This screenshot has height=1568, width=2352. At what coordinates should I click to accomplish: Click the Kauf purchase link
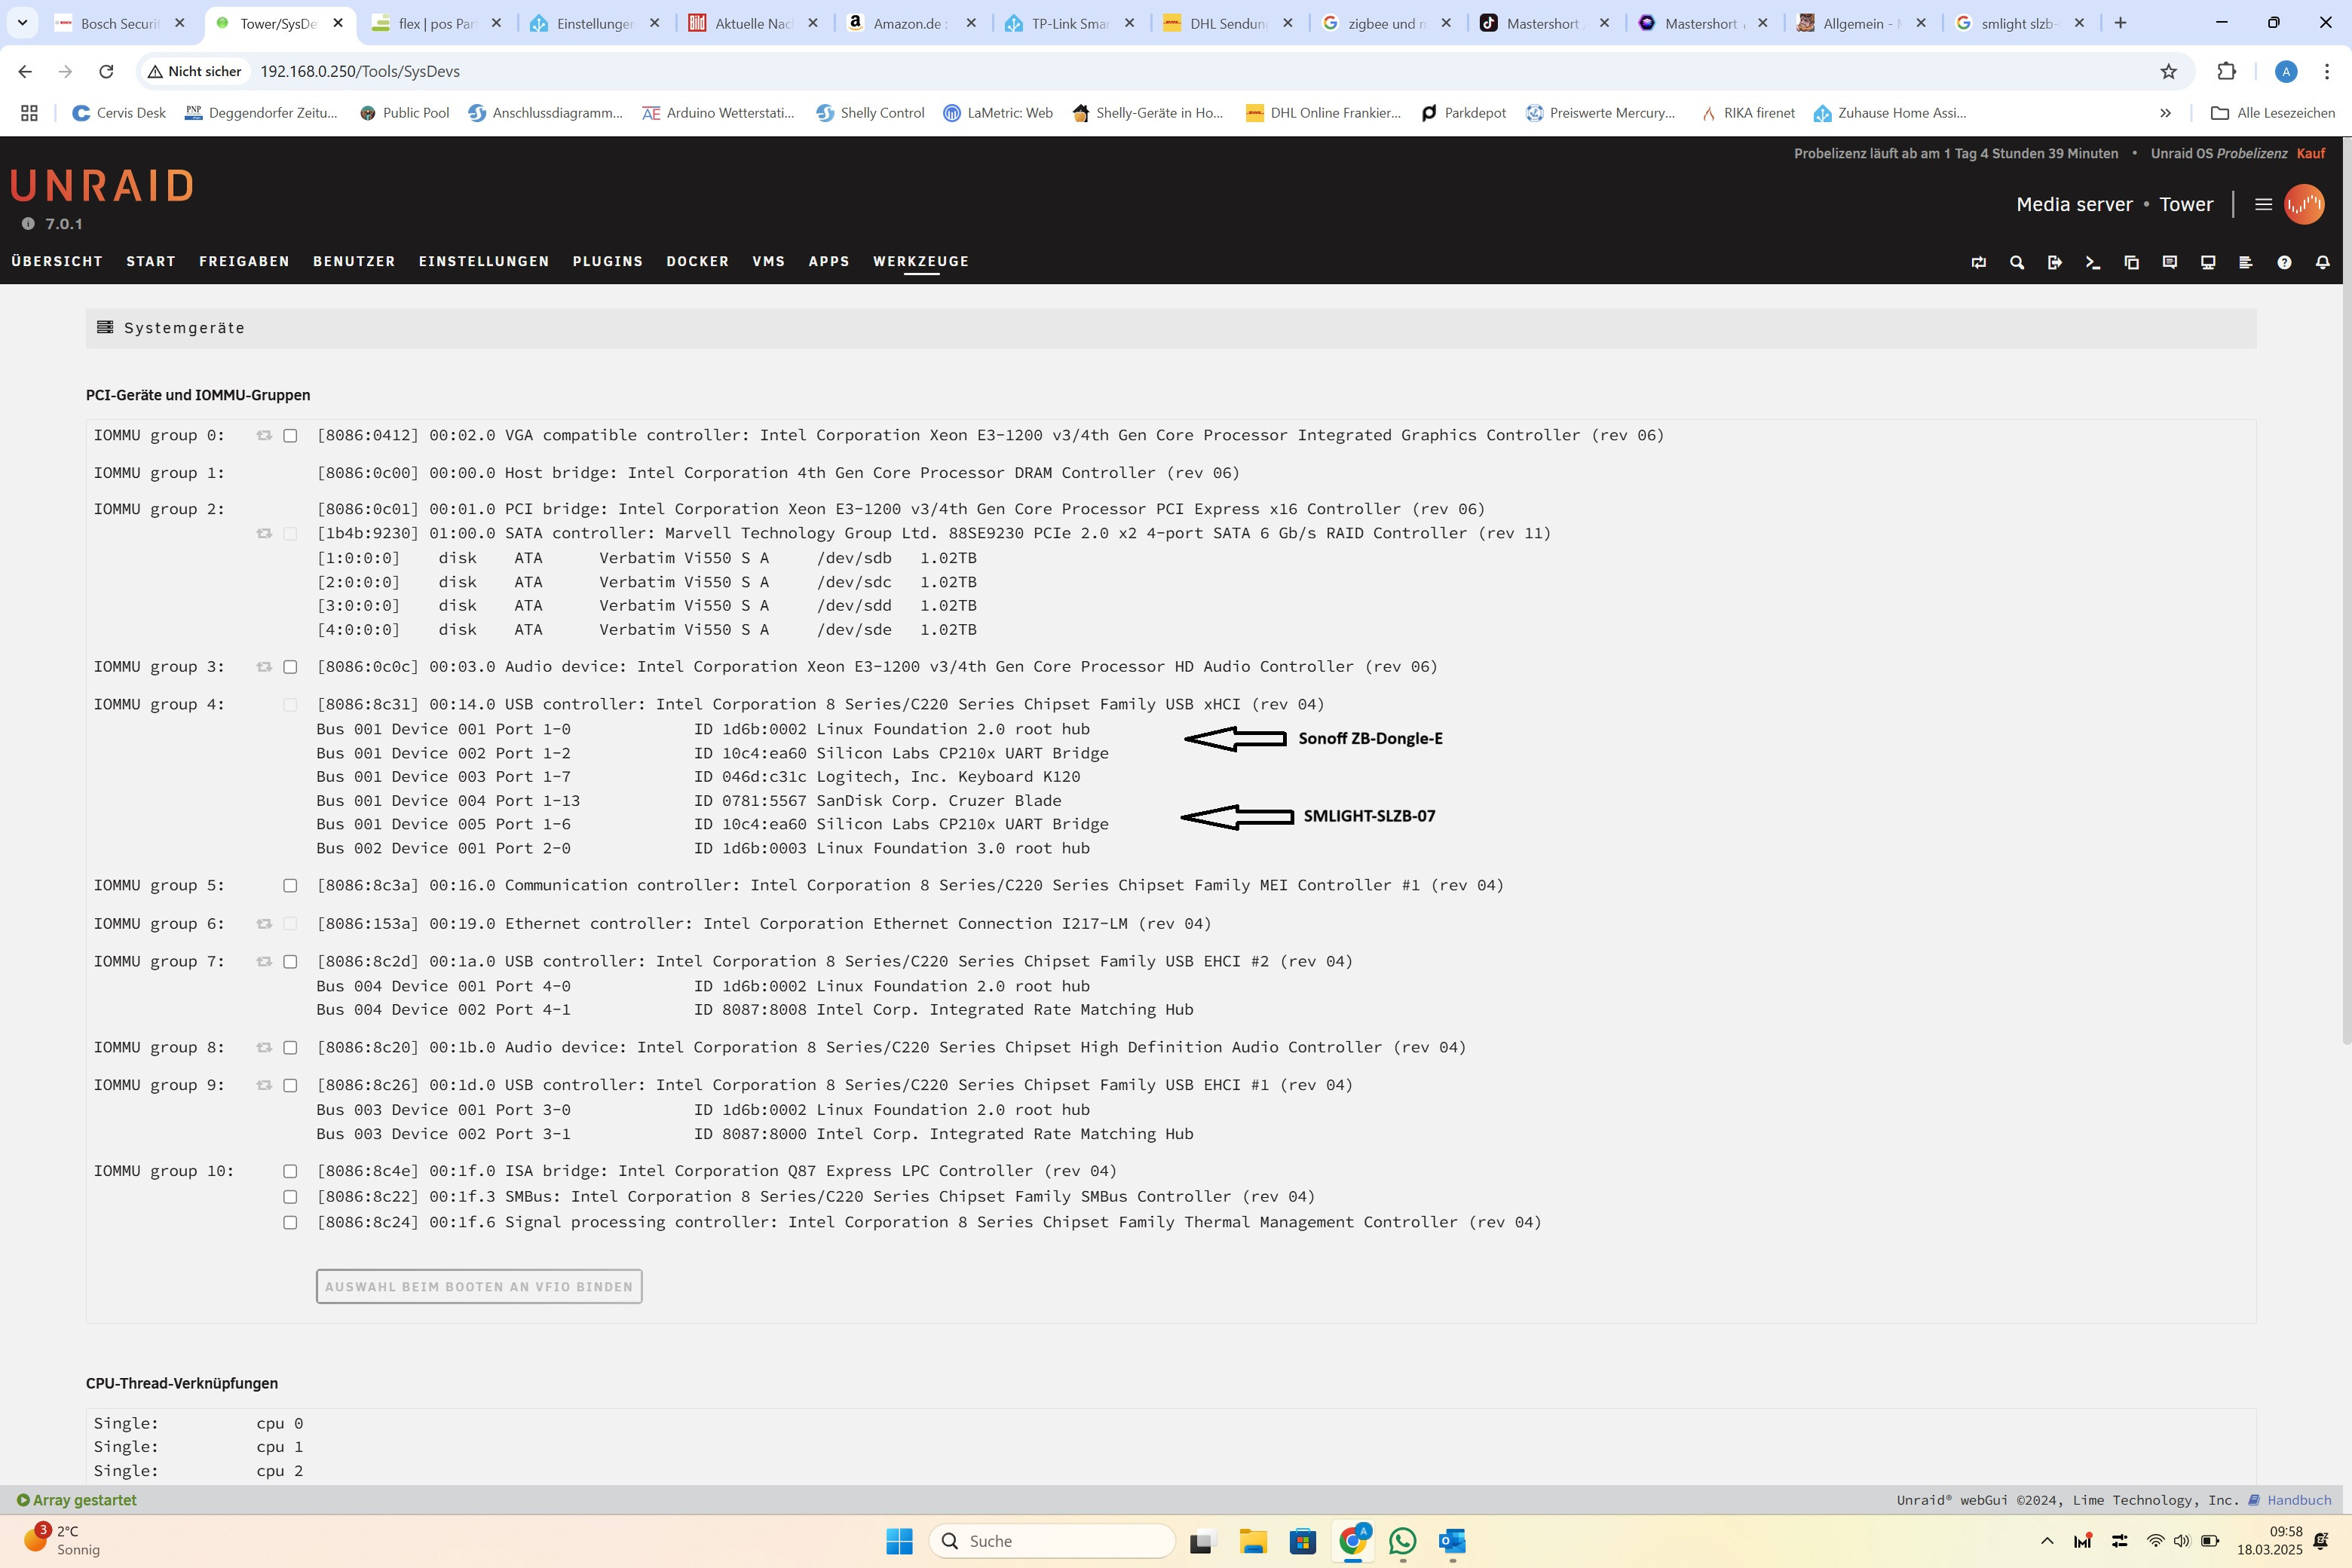[x=2311, y=153]
